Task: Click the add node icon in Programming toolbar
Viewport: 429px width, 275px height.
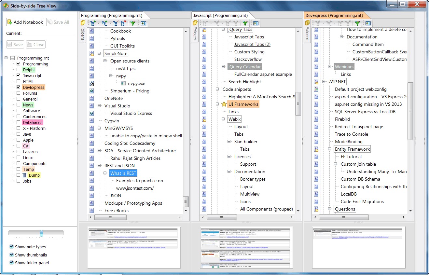Action: pos(93,23)
